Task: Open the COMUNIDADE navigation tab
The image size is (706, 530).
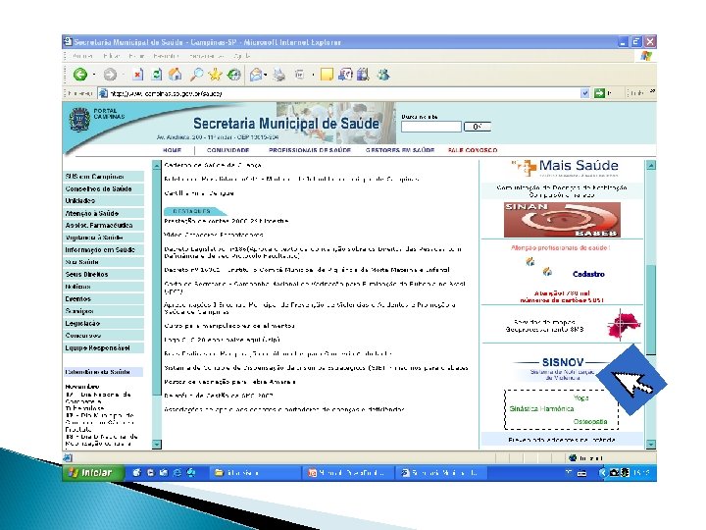Action: point(227,150)
